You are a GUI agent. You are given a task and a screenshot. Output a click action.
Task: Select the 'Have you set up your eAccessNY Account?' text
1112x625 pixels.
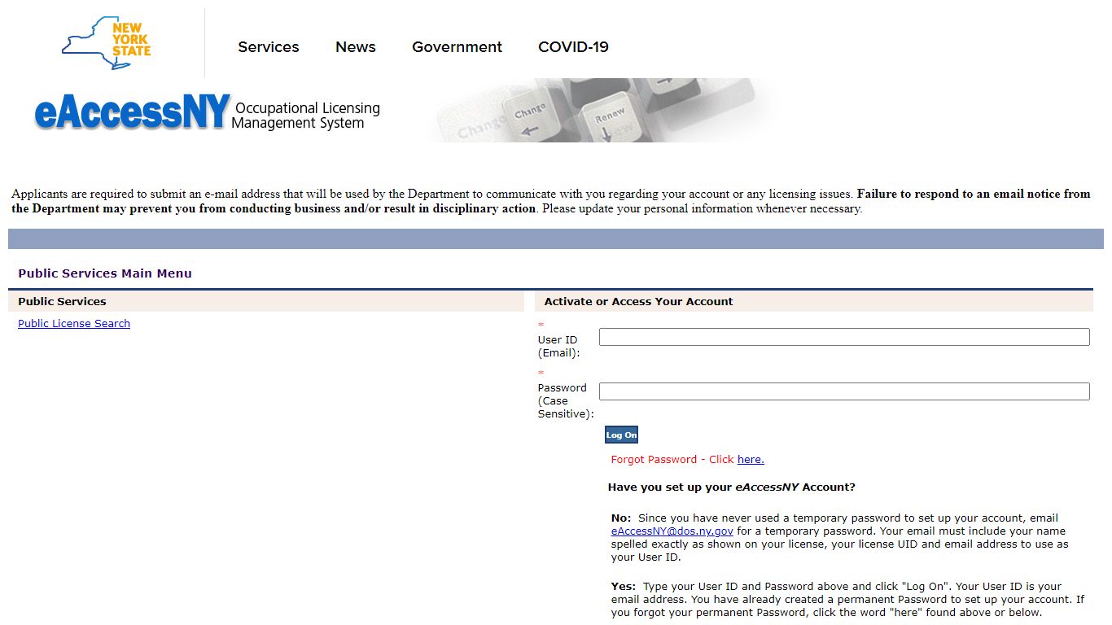pyautogui.click(x=731, y=487)
